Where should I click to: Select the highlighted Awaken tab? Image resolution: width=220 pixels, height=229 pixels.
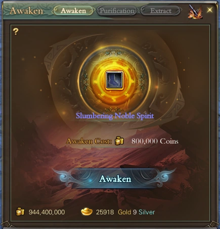[x=73, y=11]
